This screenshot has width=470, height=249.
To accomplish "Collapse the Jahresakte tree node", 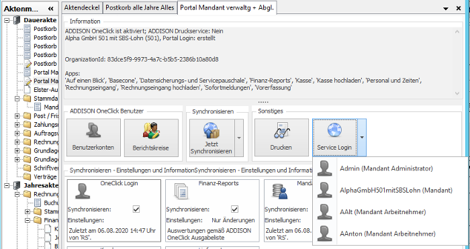I will coord(7,185).
